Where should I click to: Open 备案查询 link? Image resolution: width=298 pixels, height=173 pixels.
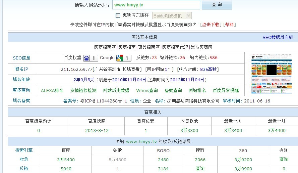pos(173,90)
